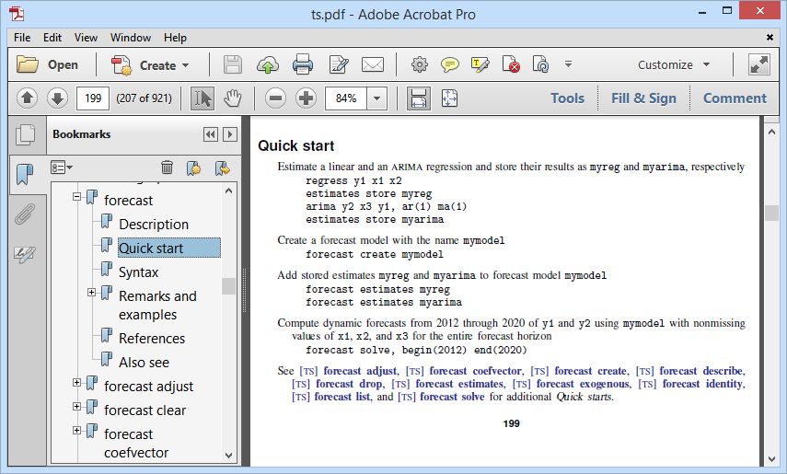
Task: Open the View menu
Action: point(86,38)
